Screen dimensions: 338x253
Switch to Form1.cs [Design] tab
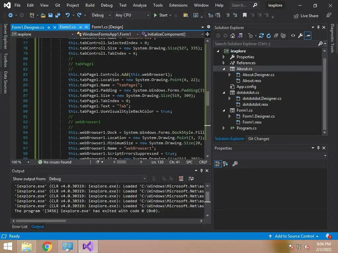(x=107, y=27)
